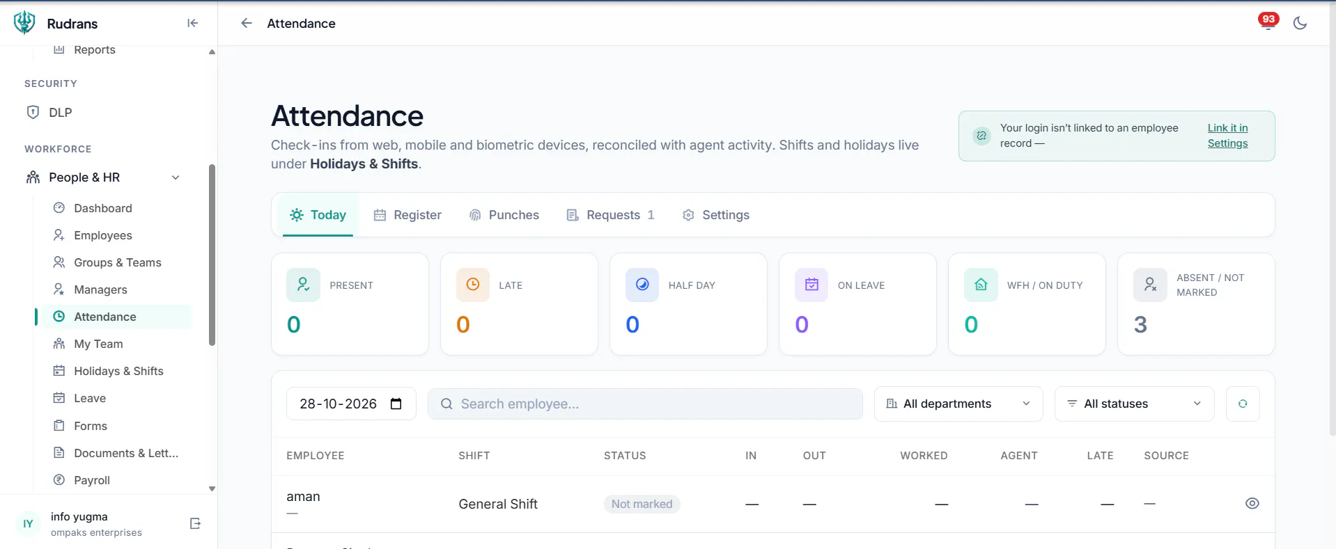Open Groups & Teams page
Viewport: 1336px width, 549px height.
point(116,262)
